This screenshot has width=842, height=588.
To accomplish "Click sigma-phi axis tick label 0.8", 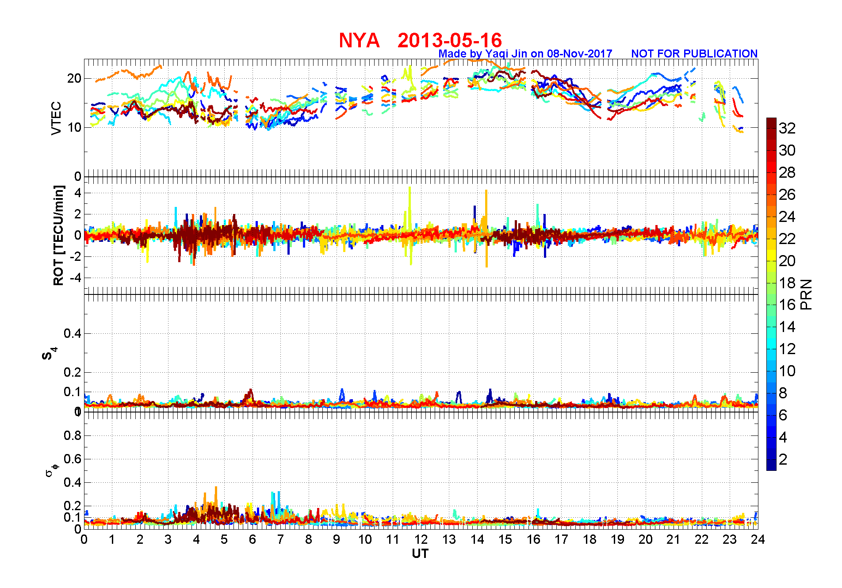I will coord(73,435).
